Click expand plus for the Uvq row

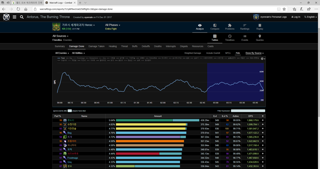(x=263, y=162)
